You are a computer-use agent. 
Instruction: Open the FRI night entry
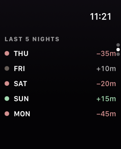[x=60, y=69]
